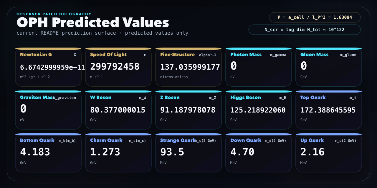
Task: Open the Graviton Mass card
Action: tap(48, 110)
